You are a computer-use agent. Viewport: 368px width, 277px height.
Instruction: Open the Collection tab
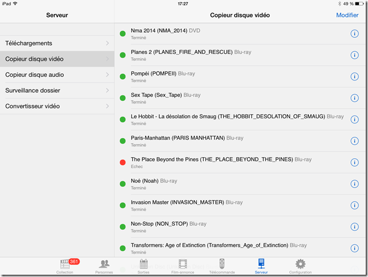(x=65, y=266)
